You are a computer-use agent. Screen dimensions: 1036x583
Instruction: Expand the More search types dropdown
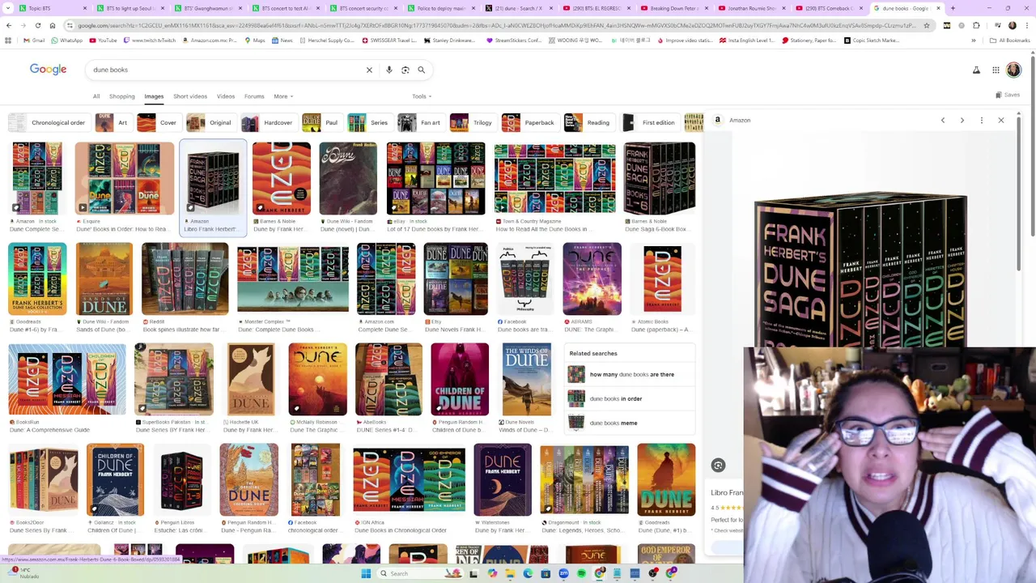pyautogui.click(x=283, y=96)
